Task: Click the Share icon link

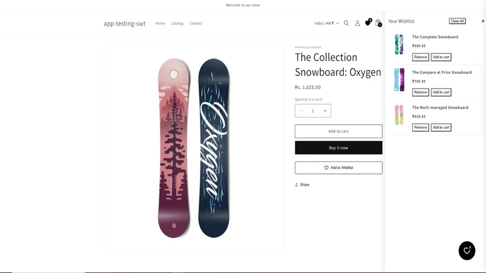Action: click(x=302, y=185)
